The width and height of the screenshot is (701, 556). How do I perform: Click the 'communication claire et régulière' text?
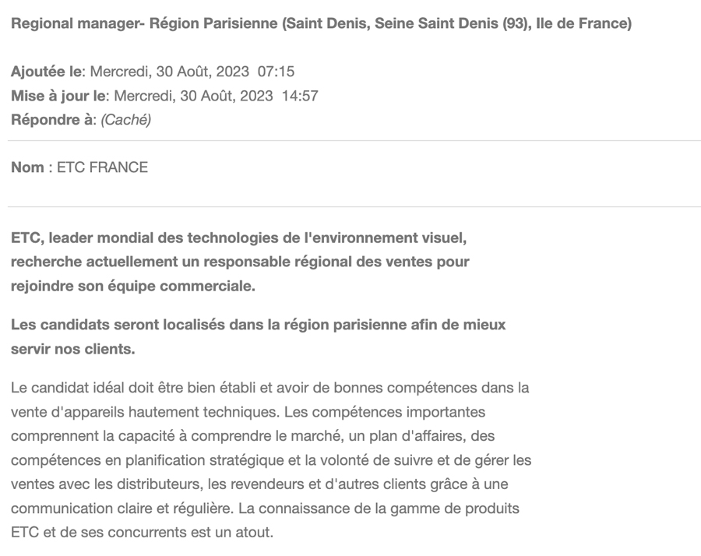[122, 508]
